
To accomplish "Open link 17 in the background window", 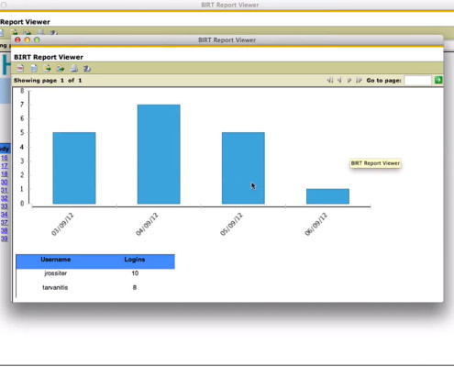I will 5,166.
